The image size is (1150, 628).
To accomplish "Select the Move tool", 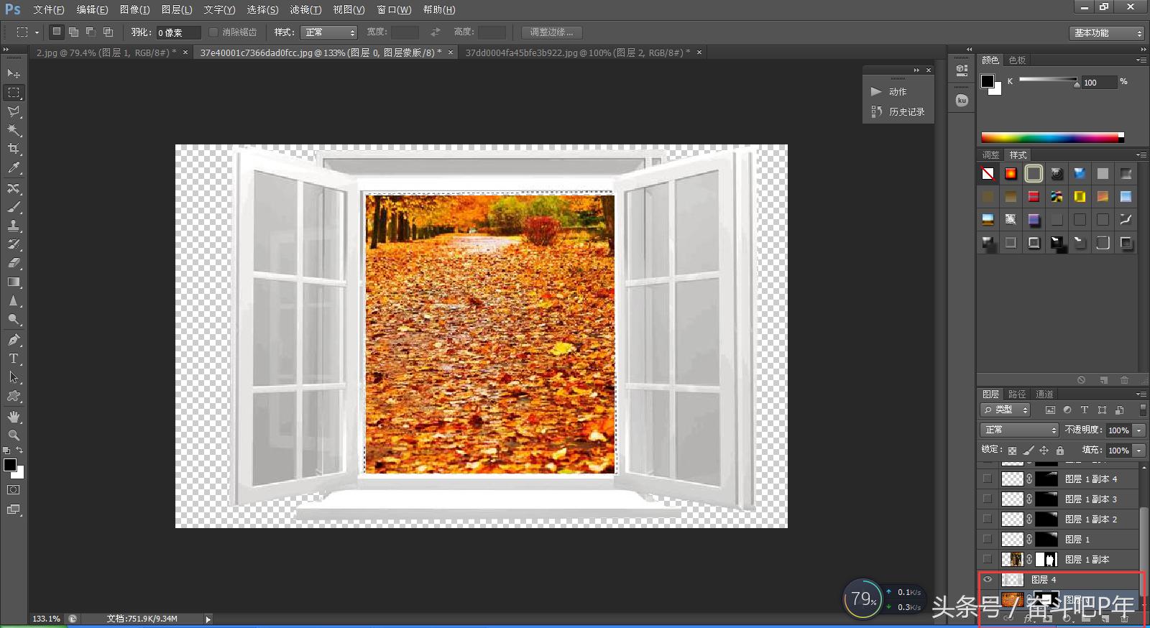I will pos(14,74).
